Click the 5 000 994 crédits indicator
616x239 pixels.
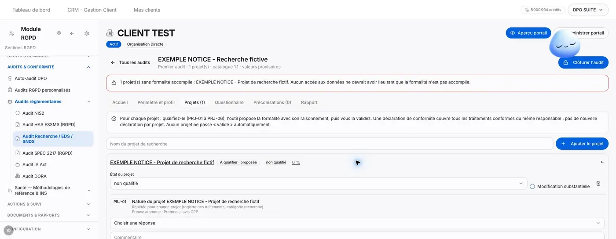[543, 10]
